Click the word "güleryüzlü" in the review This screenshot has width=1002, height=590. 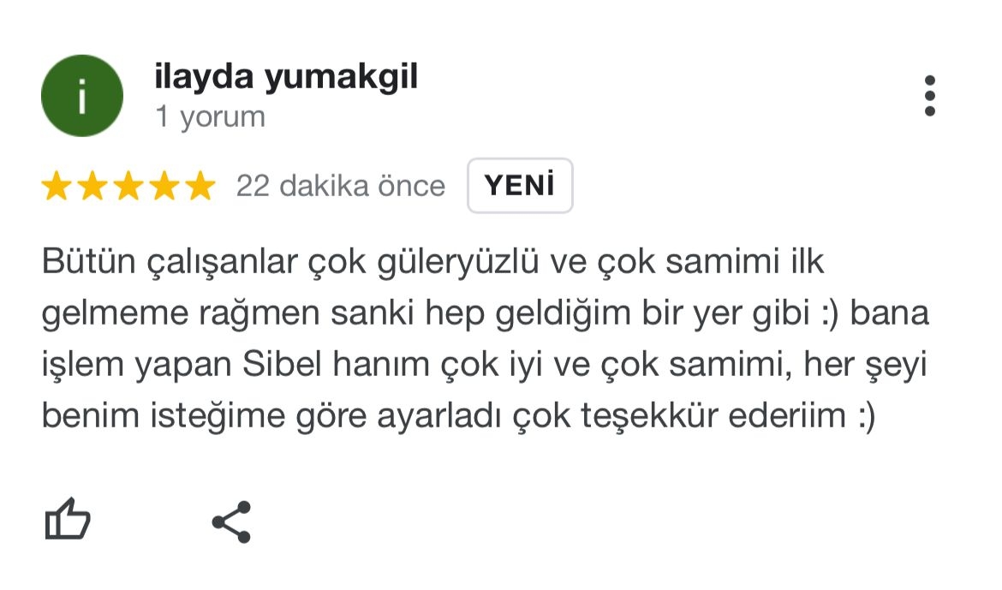click(x=457, y=262)
